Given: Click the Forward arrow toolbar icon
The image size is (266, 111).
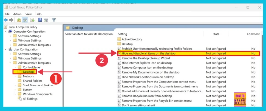Looking at the screenshot, I should [x=11, y=20].
